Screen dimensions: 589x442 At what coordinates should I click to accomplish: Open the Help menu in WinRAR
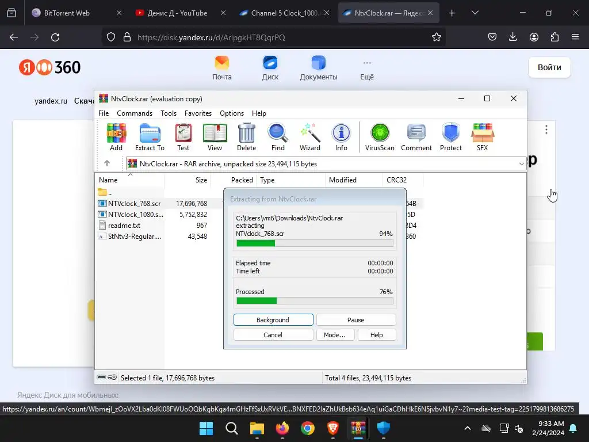[x=259, y=113]
